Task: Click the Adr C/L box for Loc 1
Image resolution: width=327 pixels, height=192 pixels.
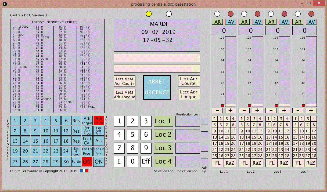Action: pos(204,121)
